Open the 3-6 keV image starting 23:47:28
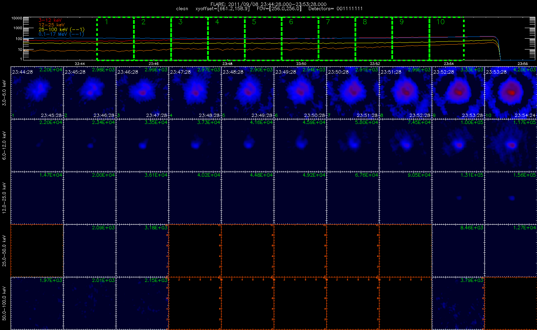Viewport: 537px width, 330px height. tap(195, 92)
